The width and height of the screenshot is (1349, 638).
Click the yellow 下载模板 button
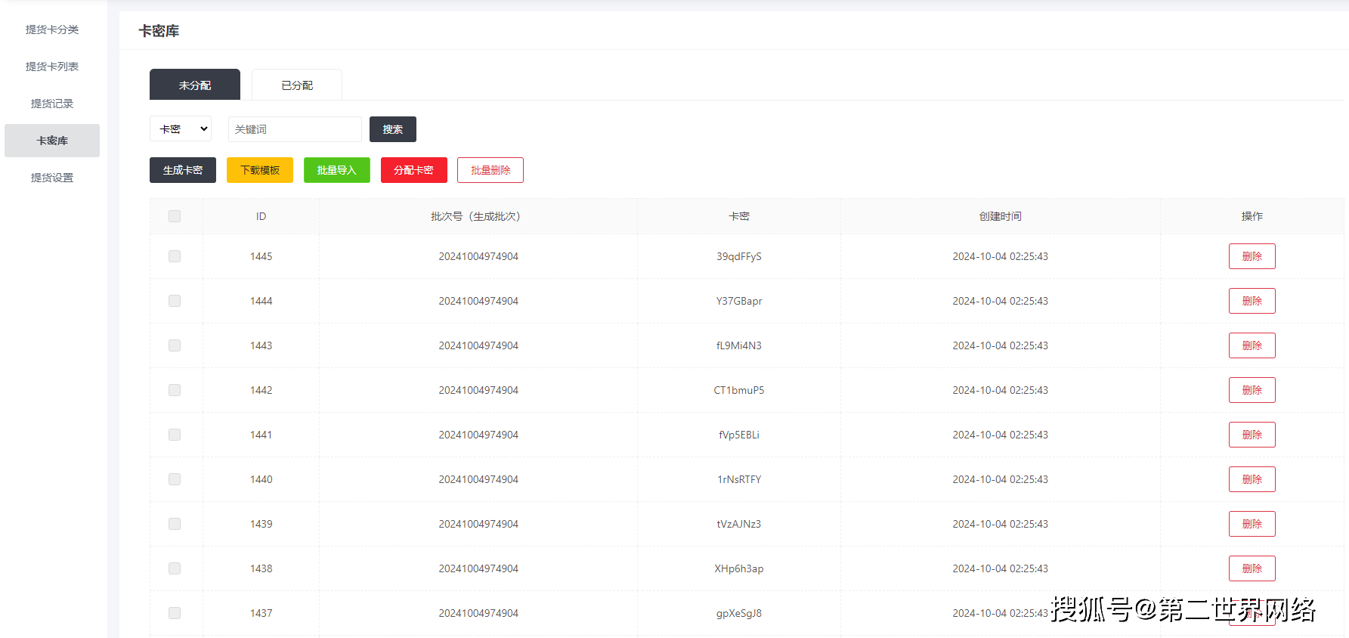click(x=260, y=170)
